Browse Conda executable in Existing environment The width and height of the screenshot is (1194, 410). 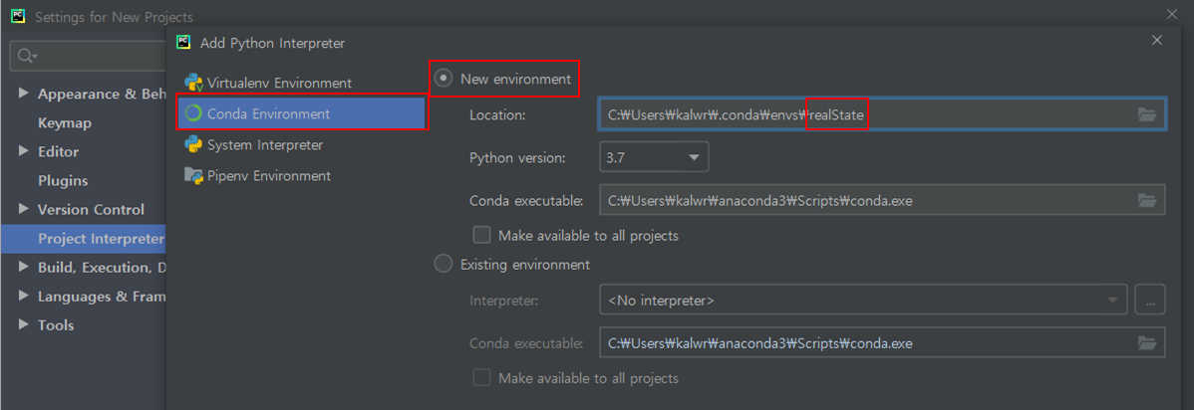pyautogui.click(x=1147, y=343)
